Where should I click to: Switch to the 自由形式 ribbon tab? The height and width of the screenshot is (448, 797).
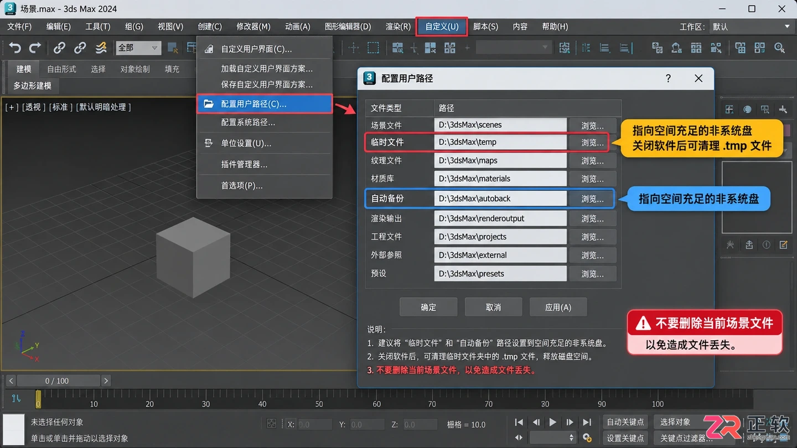pos(61,69)
